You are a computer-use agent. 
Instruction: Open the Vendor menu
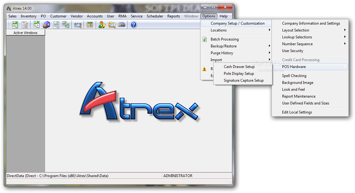(x=77, y=16)
